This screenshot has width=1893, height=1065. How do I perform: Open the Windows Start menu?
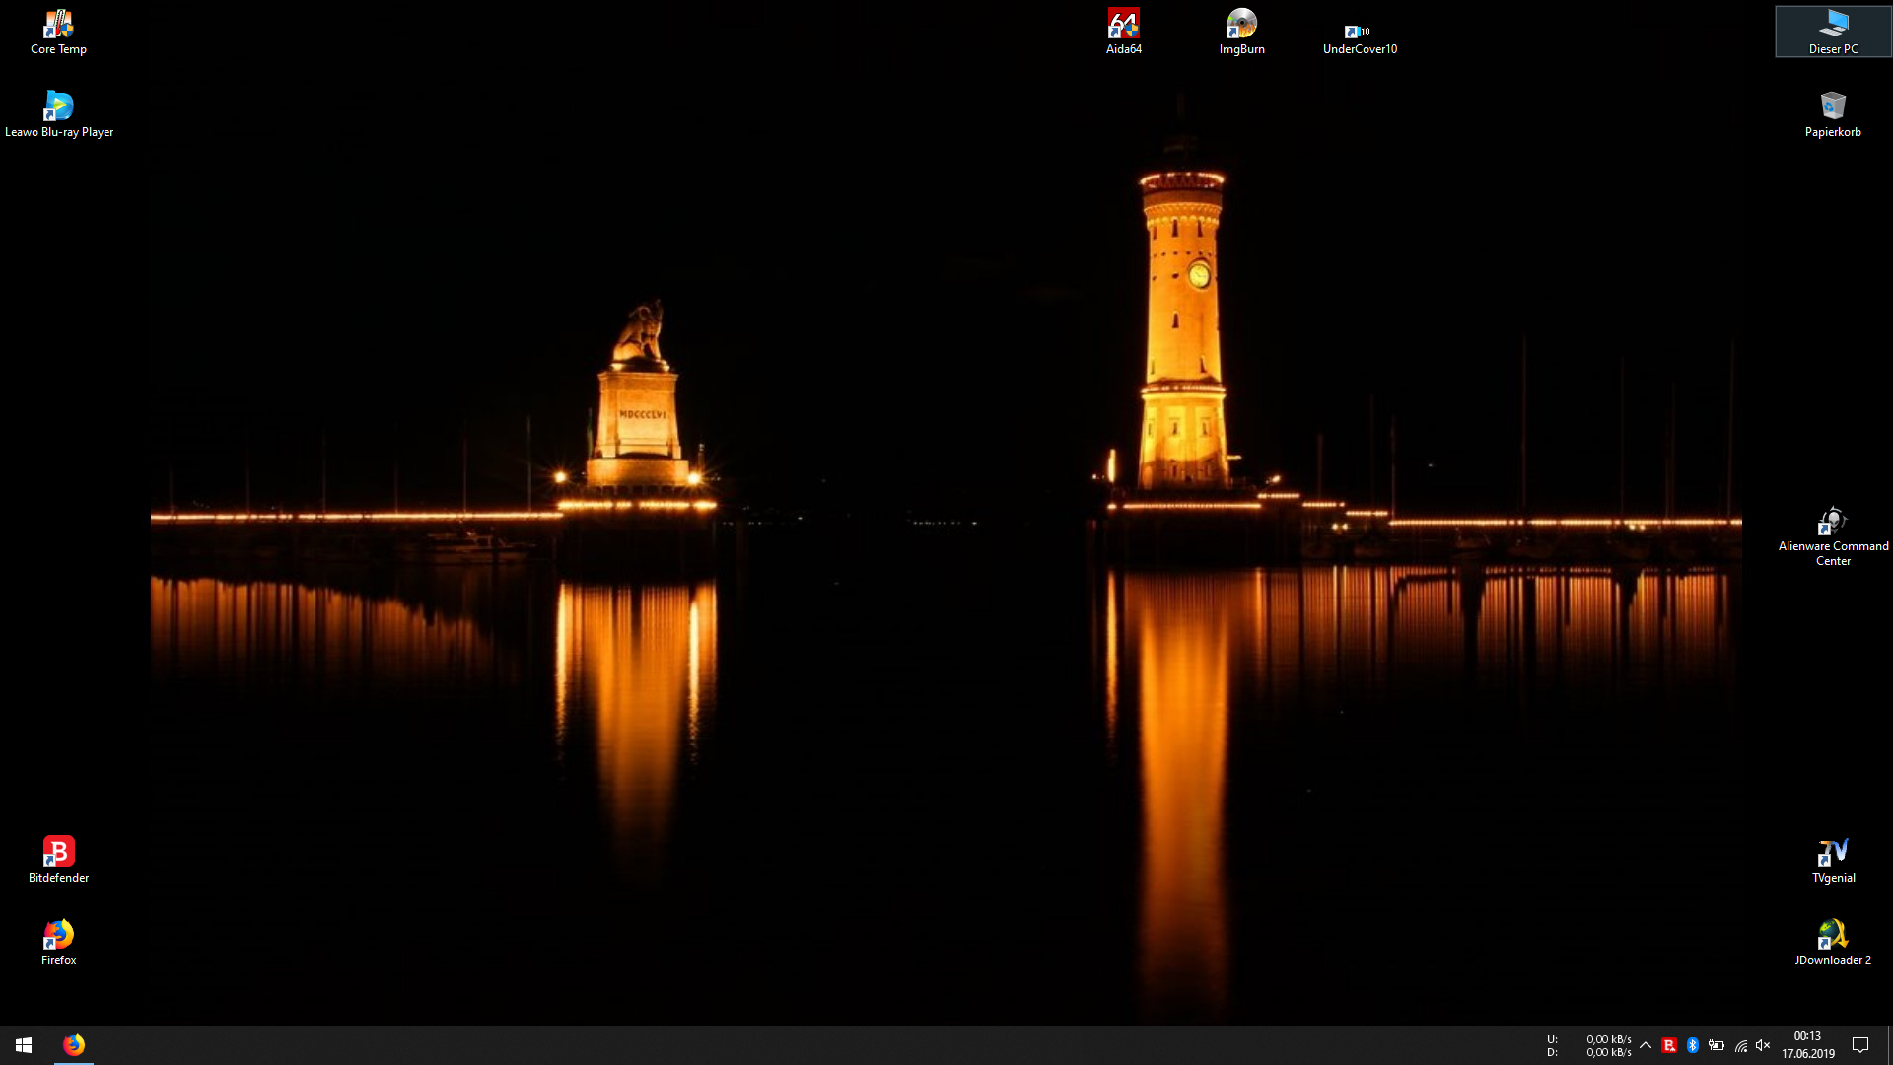coord(24,1044)
